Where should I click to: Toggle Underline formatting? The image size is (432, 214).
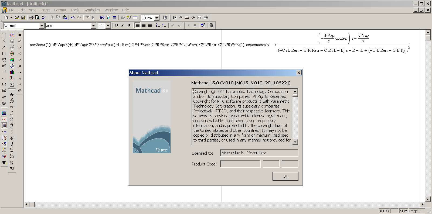coord(129,25)
